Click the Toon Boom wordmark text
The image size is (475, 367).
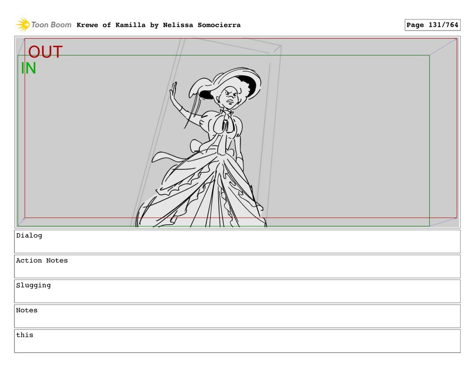pos(51,25)
